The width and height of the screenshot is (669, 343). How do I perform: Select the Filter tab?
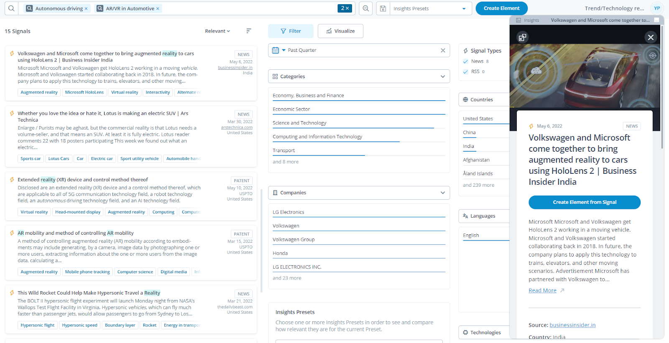[291, 31]
